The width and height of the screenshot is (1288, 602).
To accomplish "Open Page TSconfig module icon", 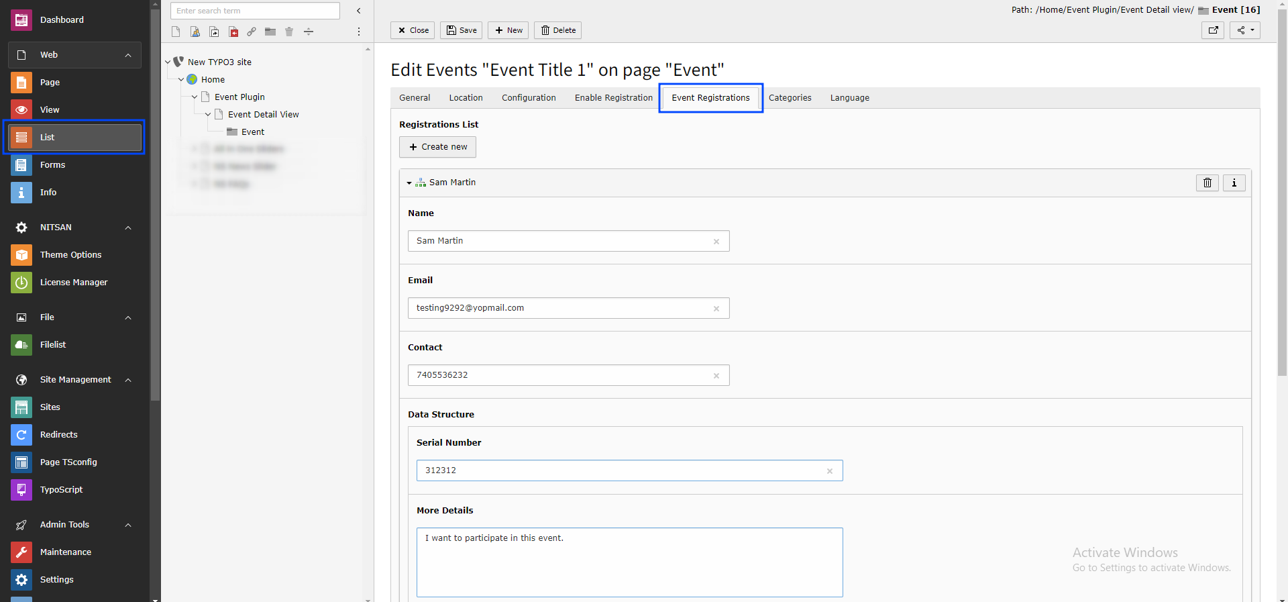I will coord(21,462).
